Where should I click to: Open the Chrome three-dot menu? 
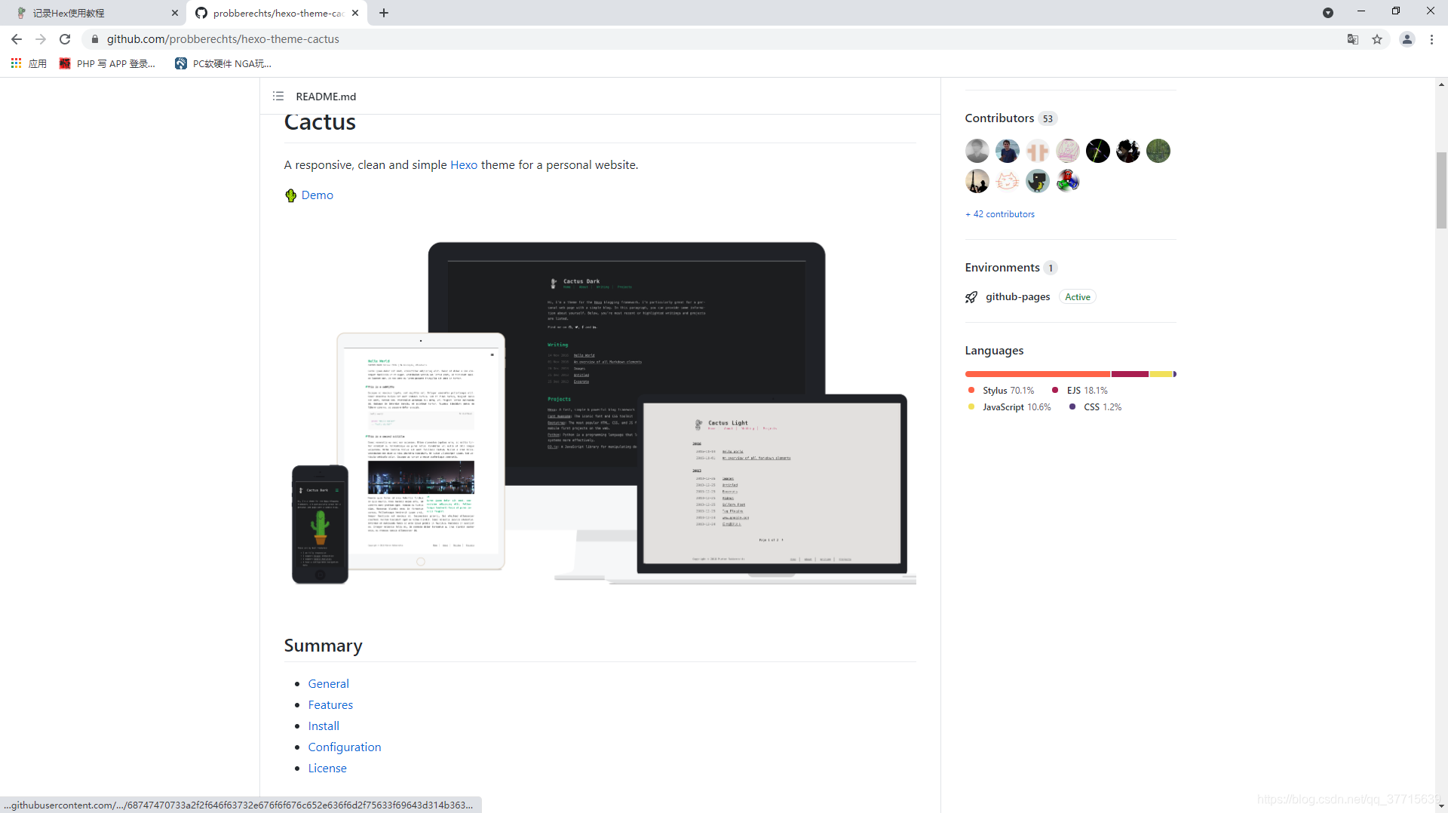(1431, 39)
